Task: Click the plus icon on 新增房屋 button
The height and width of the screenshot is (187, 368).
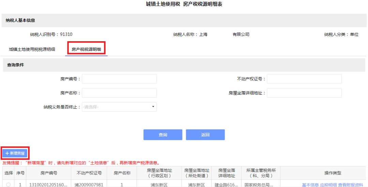Action: [x=7, y=153]
